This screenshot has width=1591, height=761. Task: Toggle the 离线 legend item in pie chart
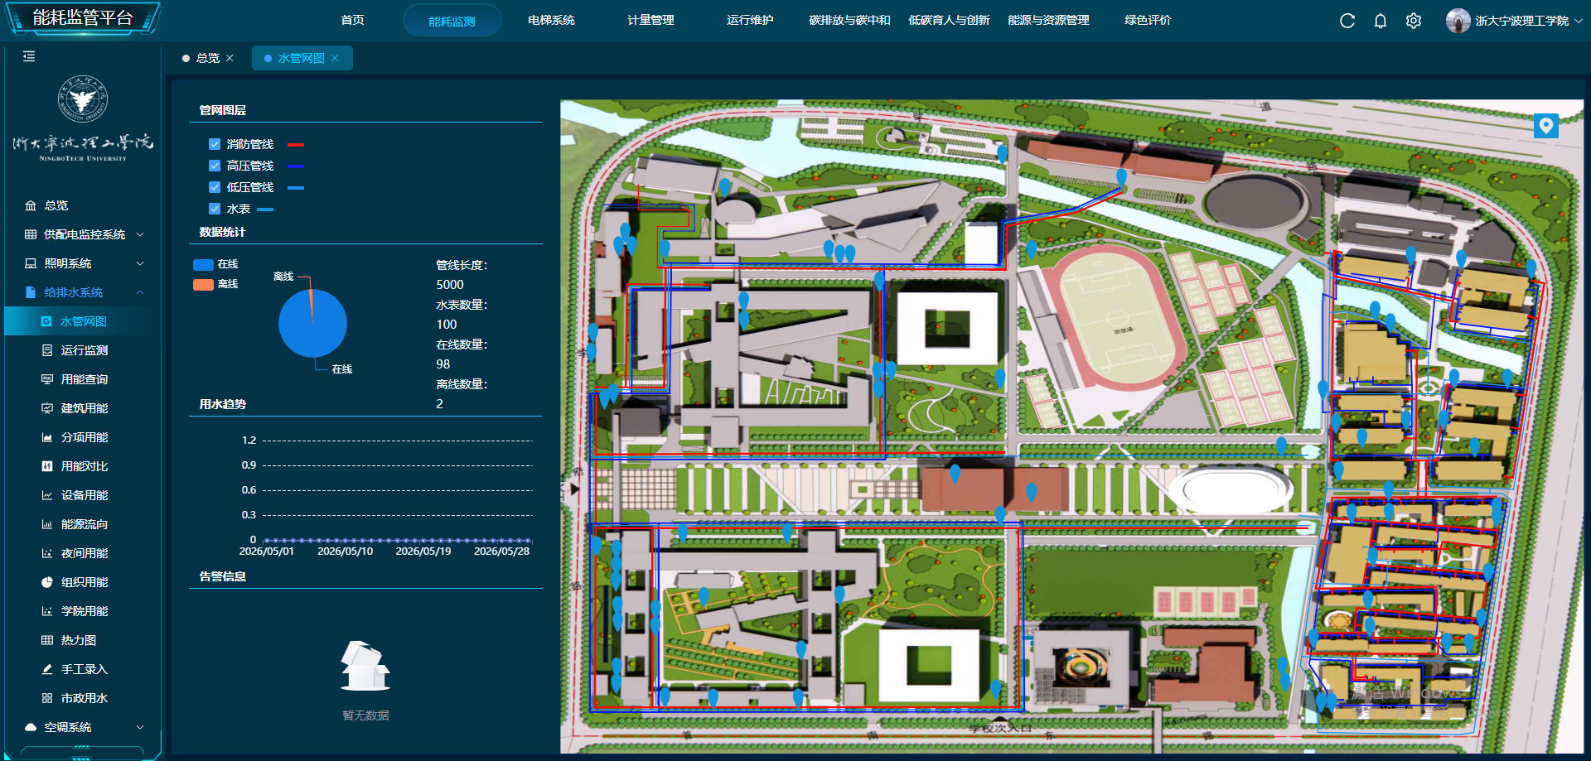coord(215,284)
